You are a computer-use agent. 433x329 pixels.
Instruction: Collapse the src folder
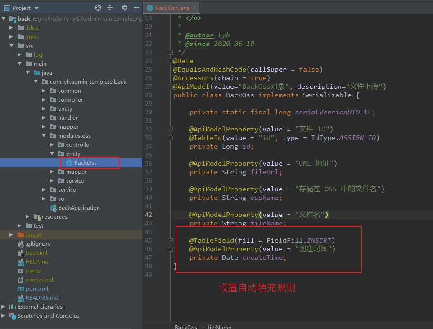[12, 45]
